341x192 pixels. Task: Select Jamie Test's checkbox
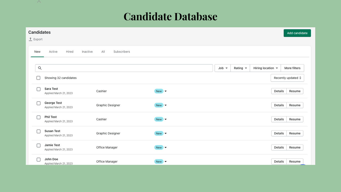coord(38,145)
